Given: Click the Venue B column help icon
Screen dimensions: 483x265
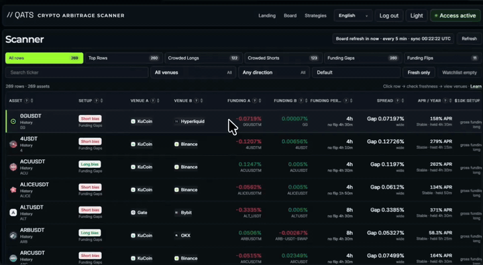Looking at the screenshot, I should (196, 101).
